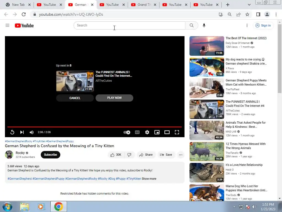This screenshot has width=282, height=212.
Task: Share the video
Action: 146,155
